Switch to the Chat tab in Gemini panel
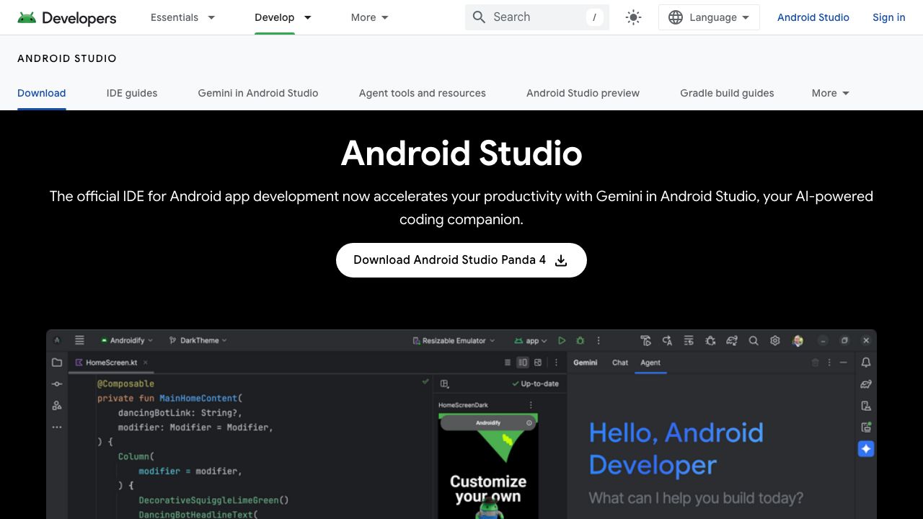The height and width of the screenshot is (519, 923). pos(620,363)
